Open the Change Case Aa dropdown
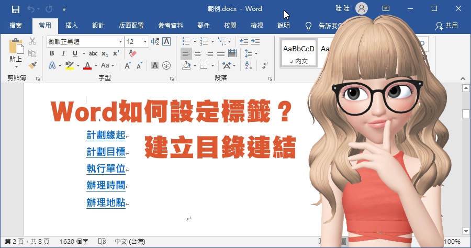 [x=107, y=65]
